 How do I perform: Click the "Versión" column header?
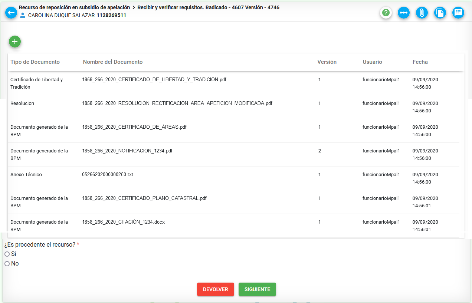[x=327, y=62]
